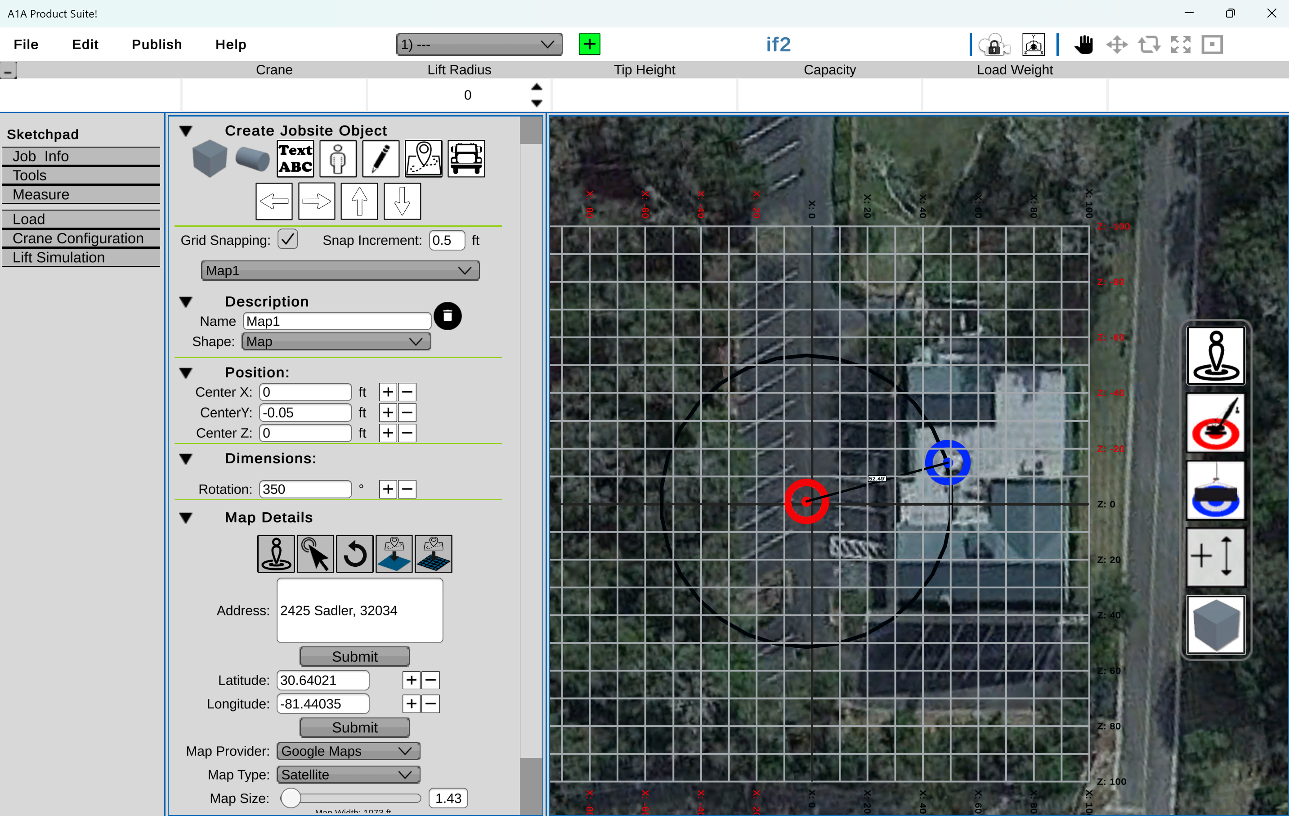Viewport: 1289px width, 816px height.
Task: Open the Shape dropdown
Action: click(x=336, y=341)
